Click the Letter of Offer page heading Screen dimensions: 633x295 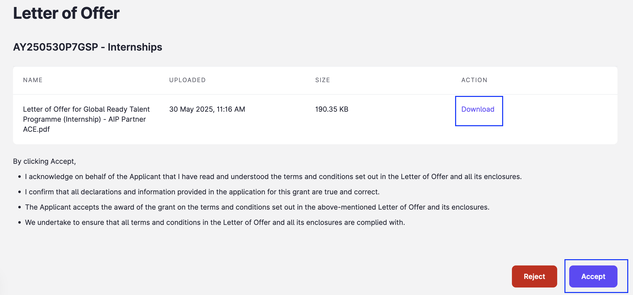(x=66, y=13)
